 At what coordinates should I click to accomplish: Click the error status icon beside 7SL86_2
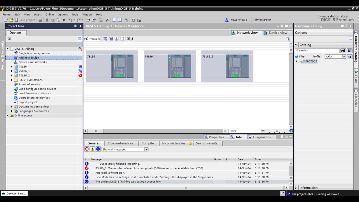80,75
